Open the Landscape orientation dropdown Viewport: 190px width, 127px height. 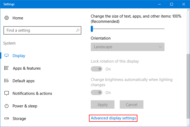point(128,47)
